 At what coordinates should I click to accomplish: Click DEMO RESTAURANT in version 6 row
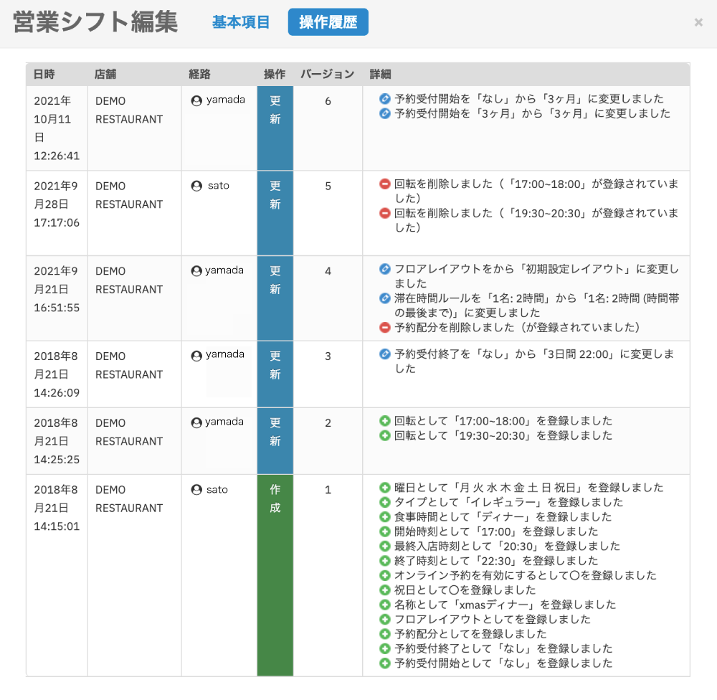[x=129, y=110]
